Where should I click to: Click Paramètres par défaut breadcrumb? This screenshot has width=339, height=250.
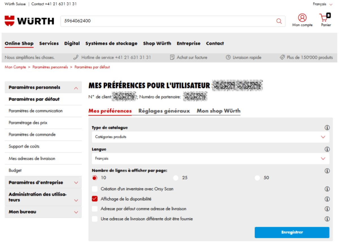pyautogui.click(x=92, y=67)
